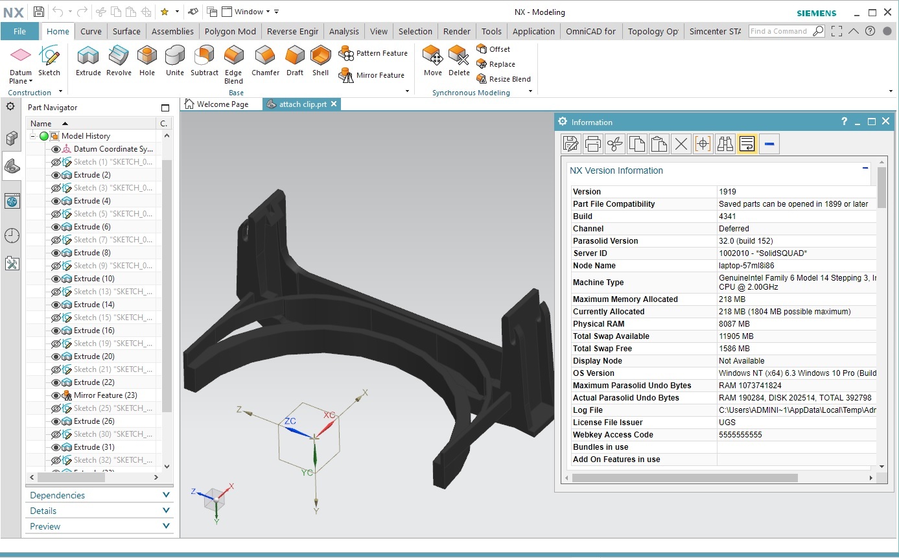This screenshot has width=899, height=558.
Task: Select the Offset region command
Action: click(x=493, y=49)
